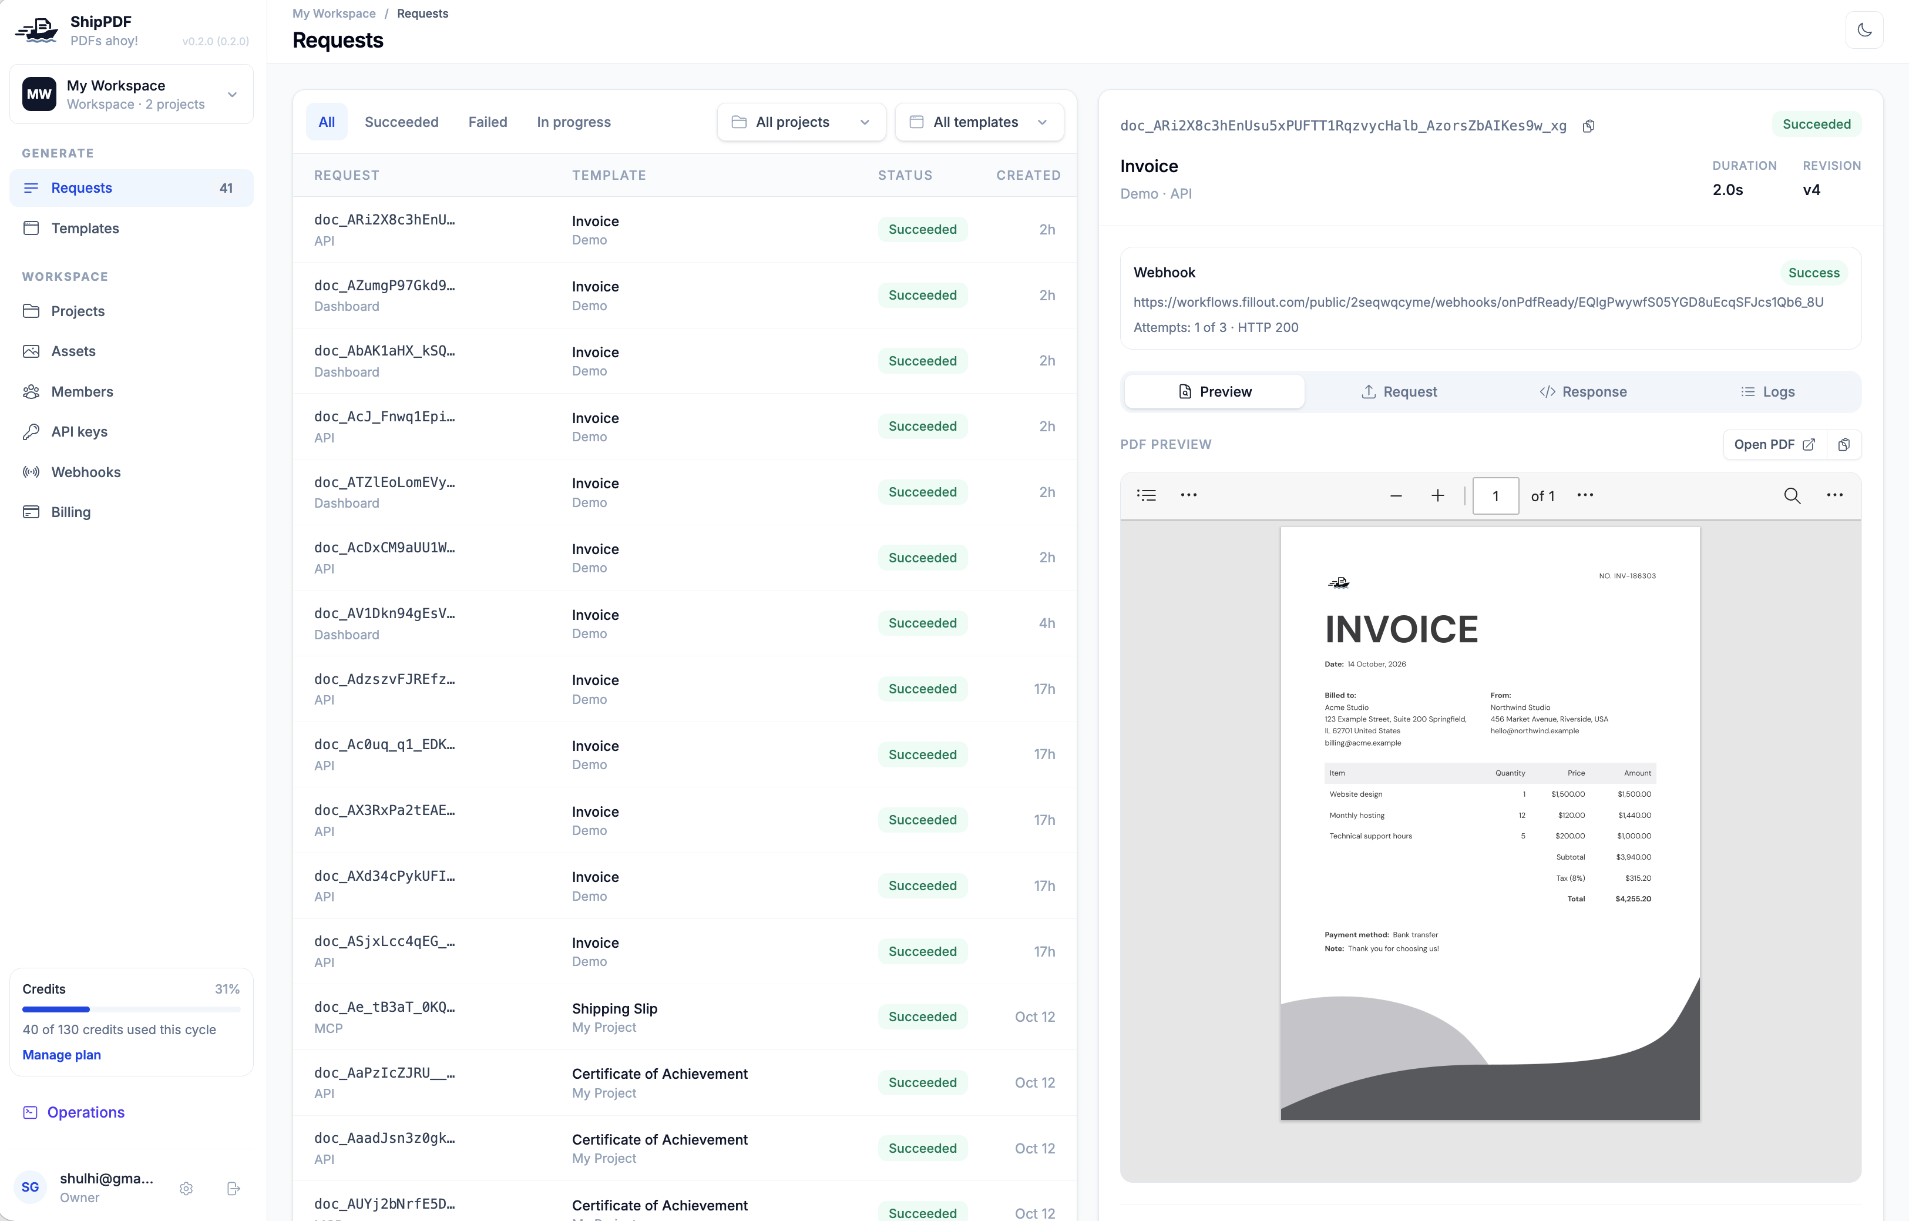This screenshot has height=1221, width=1909.
Task: Go to API keys
Action: pyautogui.click(x=132, y=431)
